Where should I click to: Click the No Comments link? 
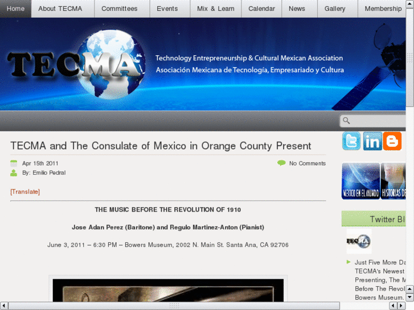pyautogui.click(x=308, y=163)
